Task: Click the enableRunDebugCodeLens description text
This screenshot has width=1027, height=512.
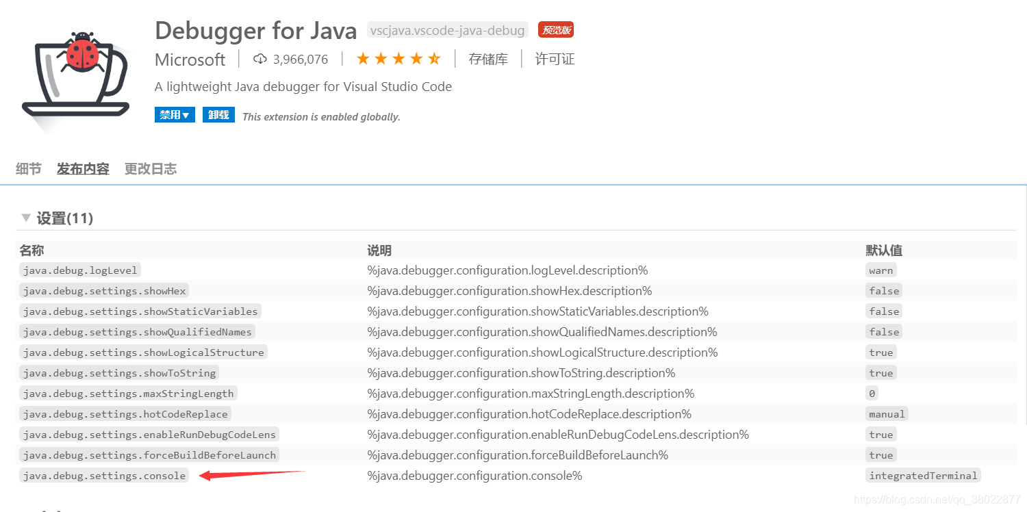Action: 558,435
